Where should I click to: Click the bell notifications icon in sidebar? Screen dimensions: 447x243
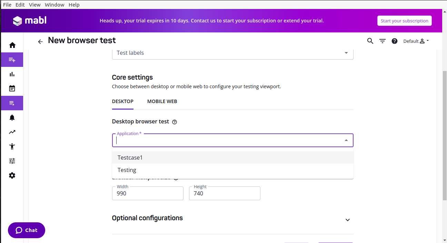coord(12,118)
